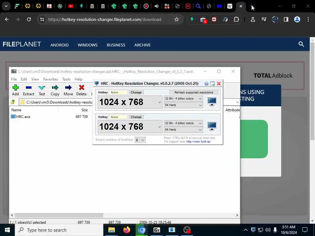315x236 pixels.
Task: Switch to the Wikipedia browser tab
Action: (229, 6)
